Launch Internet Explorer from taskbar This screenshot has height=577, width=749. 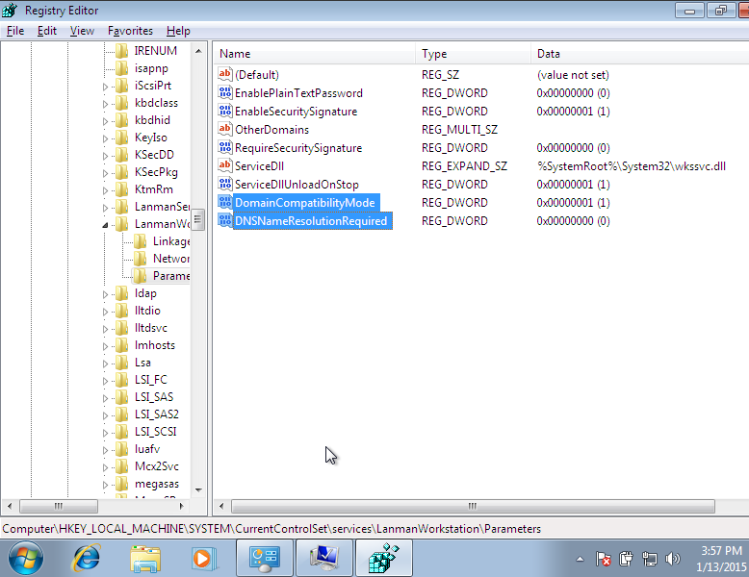86,559
